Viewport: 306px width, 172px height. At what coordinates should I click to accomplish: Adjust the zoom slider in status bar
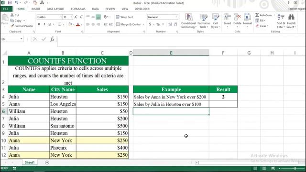coord(295,168)
